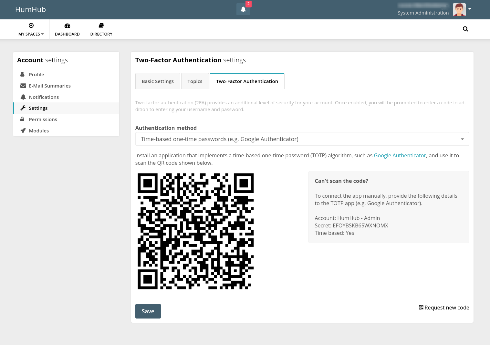This screenshot has height=345, width=490.
Task: Open Permissions in account settings
Action: [x=66, y=119]
